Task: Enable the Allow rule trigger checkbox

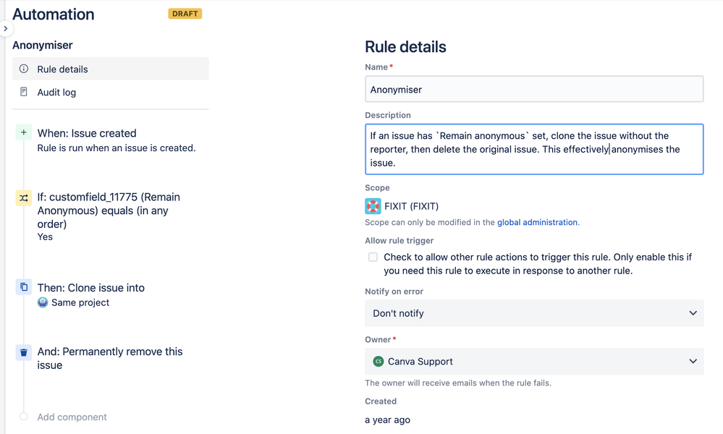Action: 373,257
